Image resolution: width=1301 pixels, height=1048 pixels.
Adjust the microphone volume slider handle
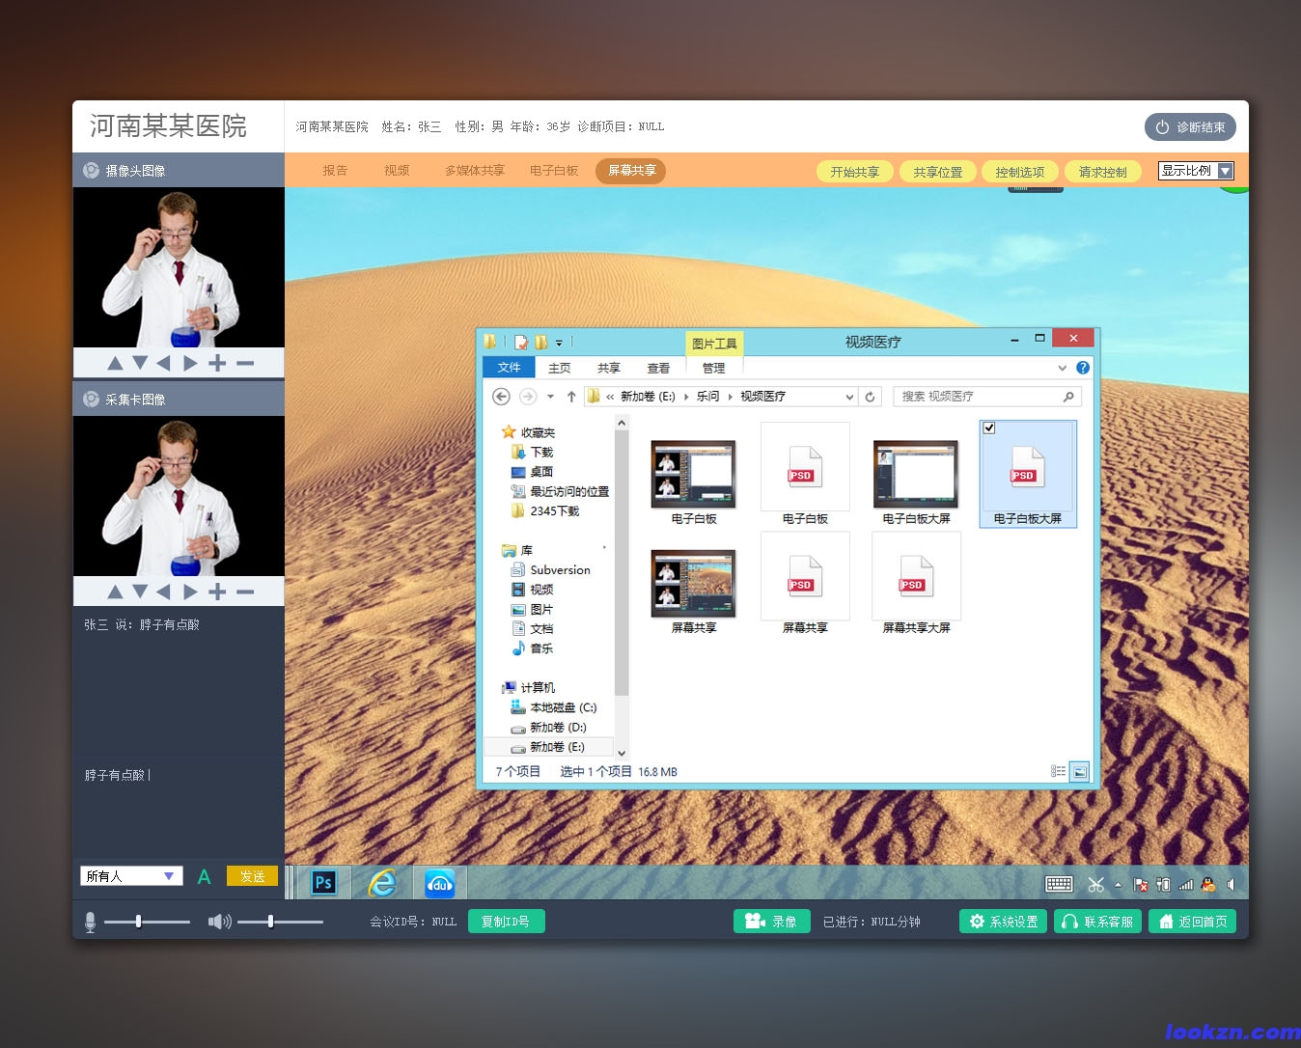tap(139, 922)
